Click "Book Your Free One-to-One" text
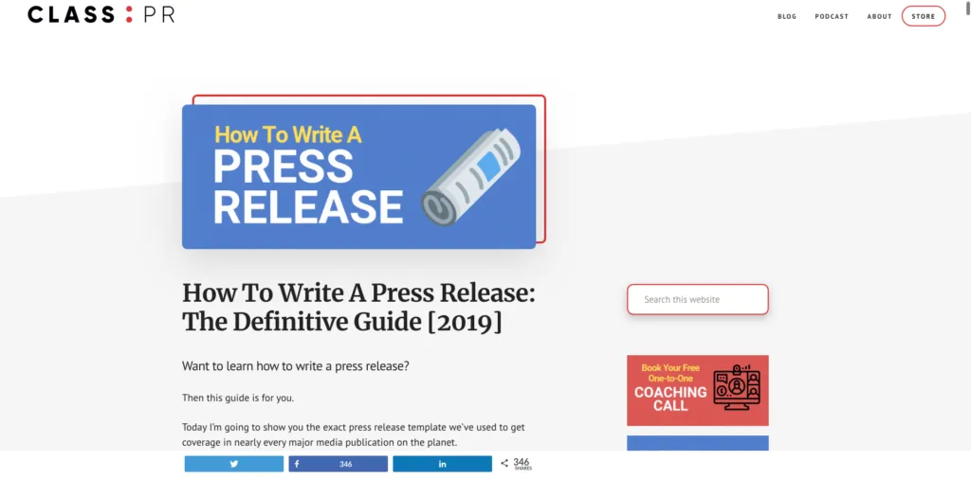The width and height of the screenshot is (971, 478). 670,373
